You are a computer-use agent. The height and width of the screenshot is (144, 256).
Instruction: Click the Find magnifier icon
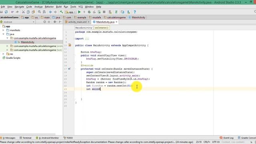pyautogui.click(x=39, y=12)
